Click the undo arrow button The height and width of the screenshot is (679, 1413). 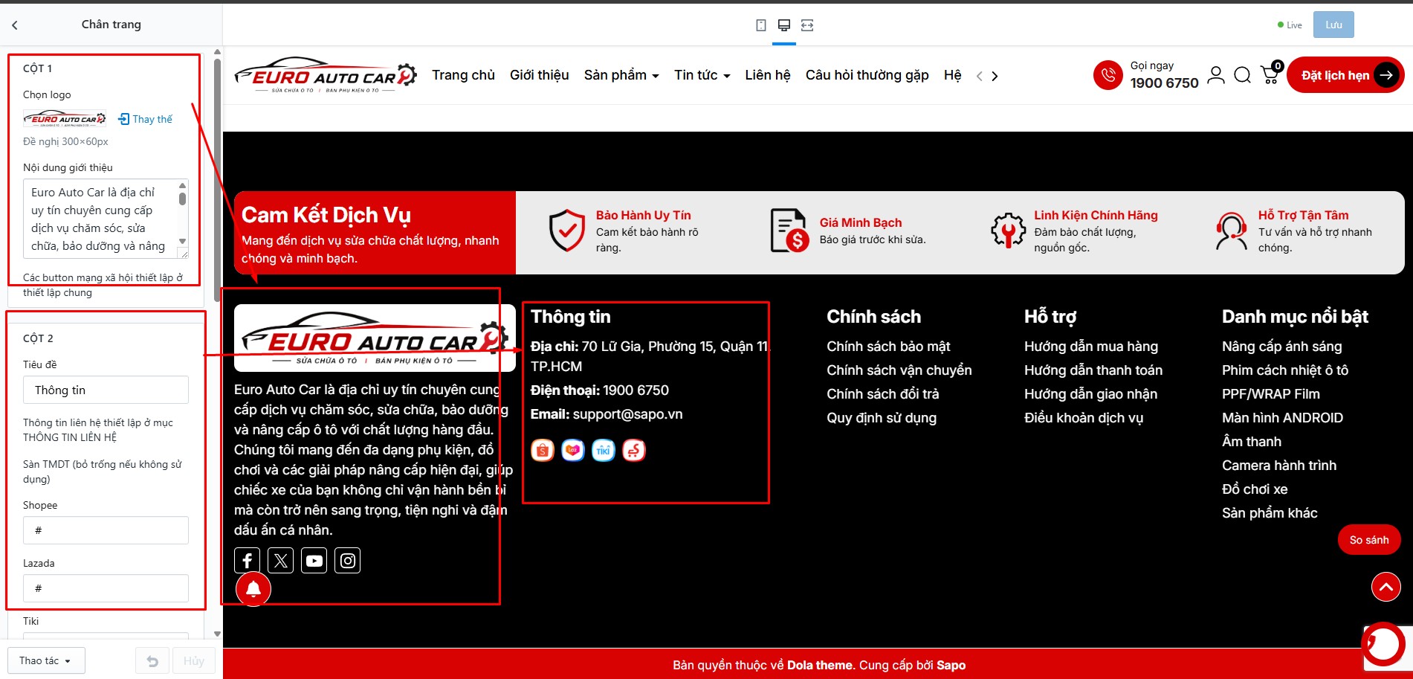coord(152,660)
